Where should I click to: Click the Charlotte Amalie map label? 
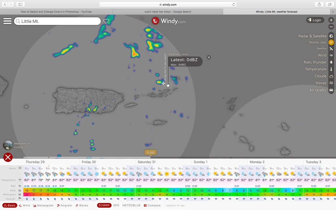pyautogui.click(x=152, y=95)
